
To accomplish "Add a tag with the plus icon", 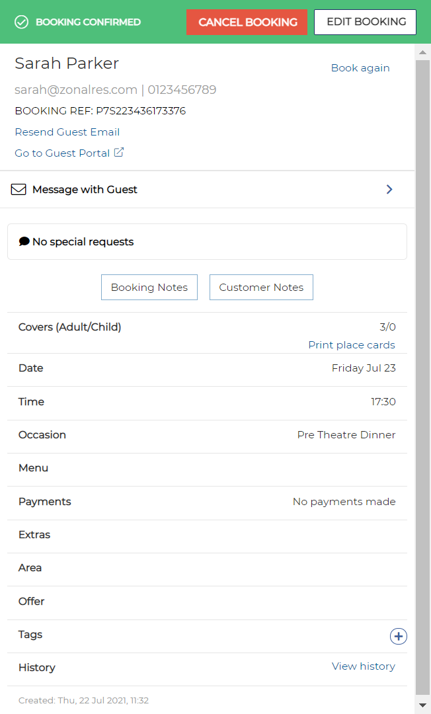I will coord(398,636).
